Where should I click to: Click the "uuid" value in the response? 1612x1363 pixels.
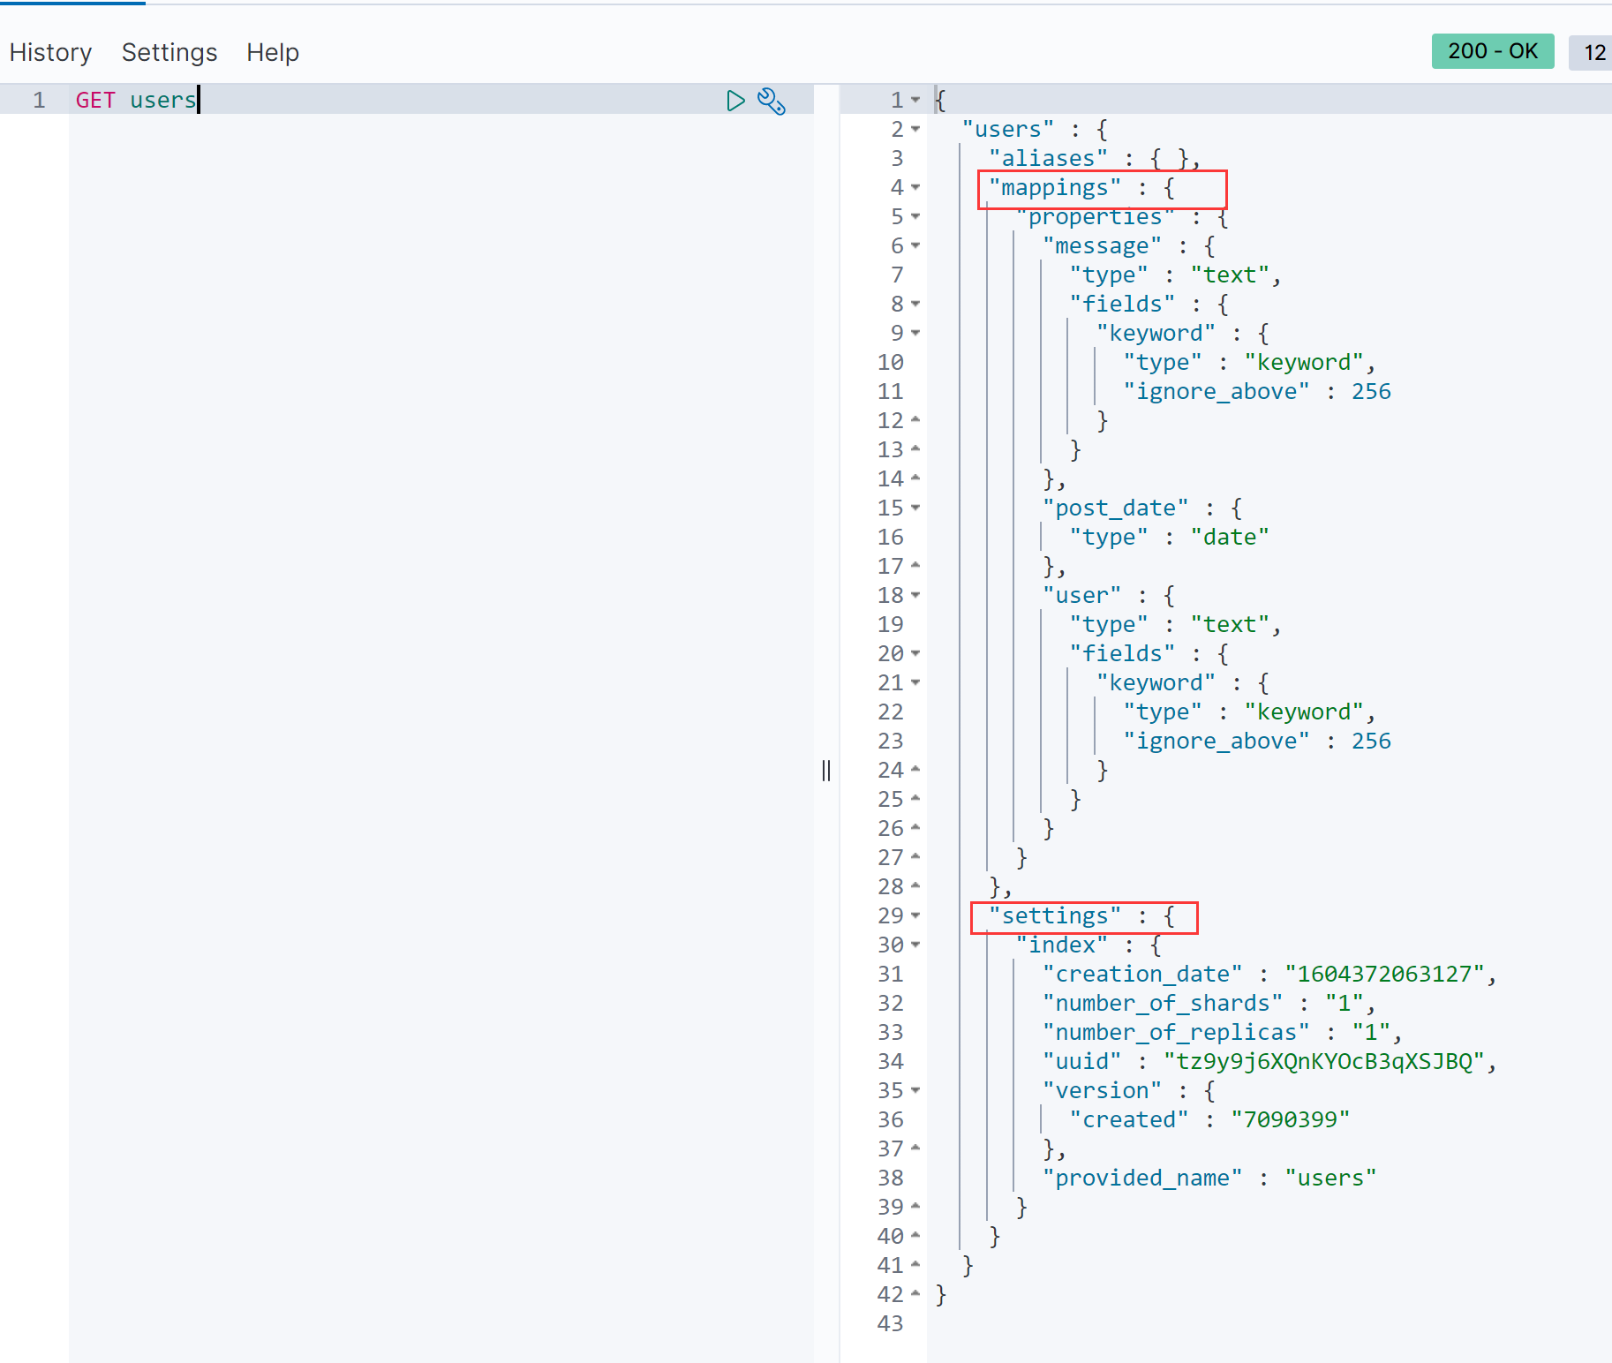click(1324, 1061)
